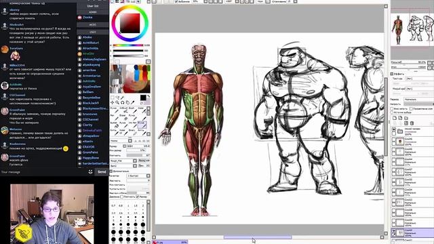Select the zoom magnifier tool

pos(117,102)
